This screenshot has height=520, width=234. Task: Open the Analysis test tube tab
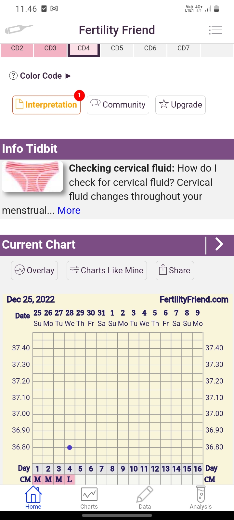[201, 498]
